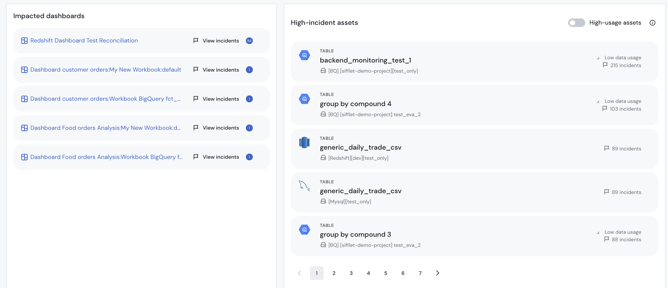The height and width of the screenshot is (288, 668).
Task: Open the group by compound 4 table
Action: [x=355, y=104]
